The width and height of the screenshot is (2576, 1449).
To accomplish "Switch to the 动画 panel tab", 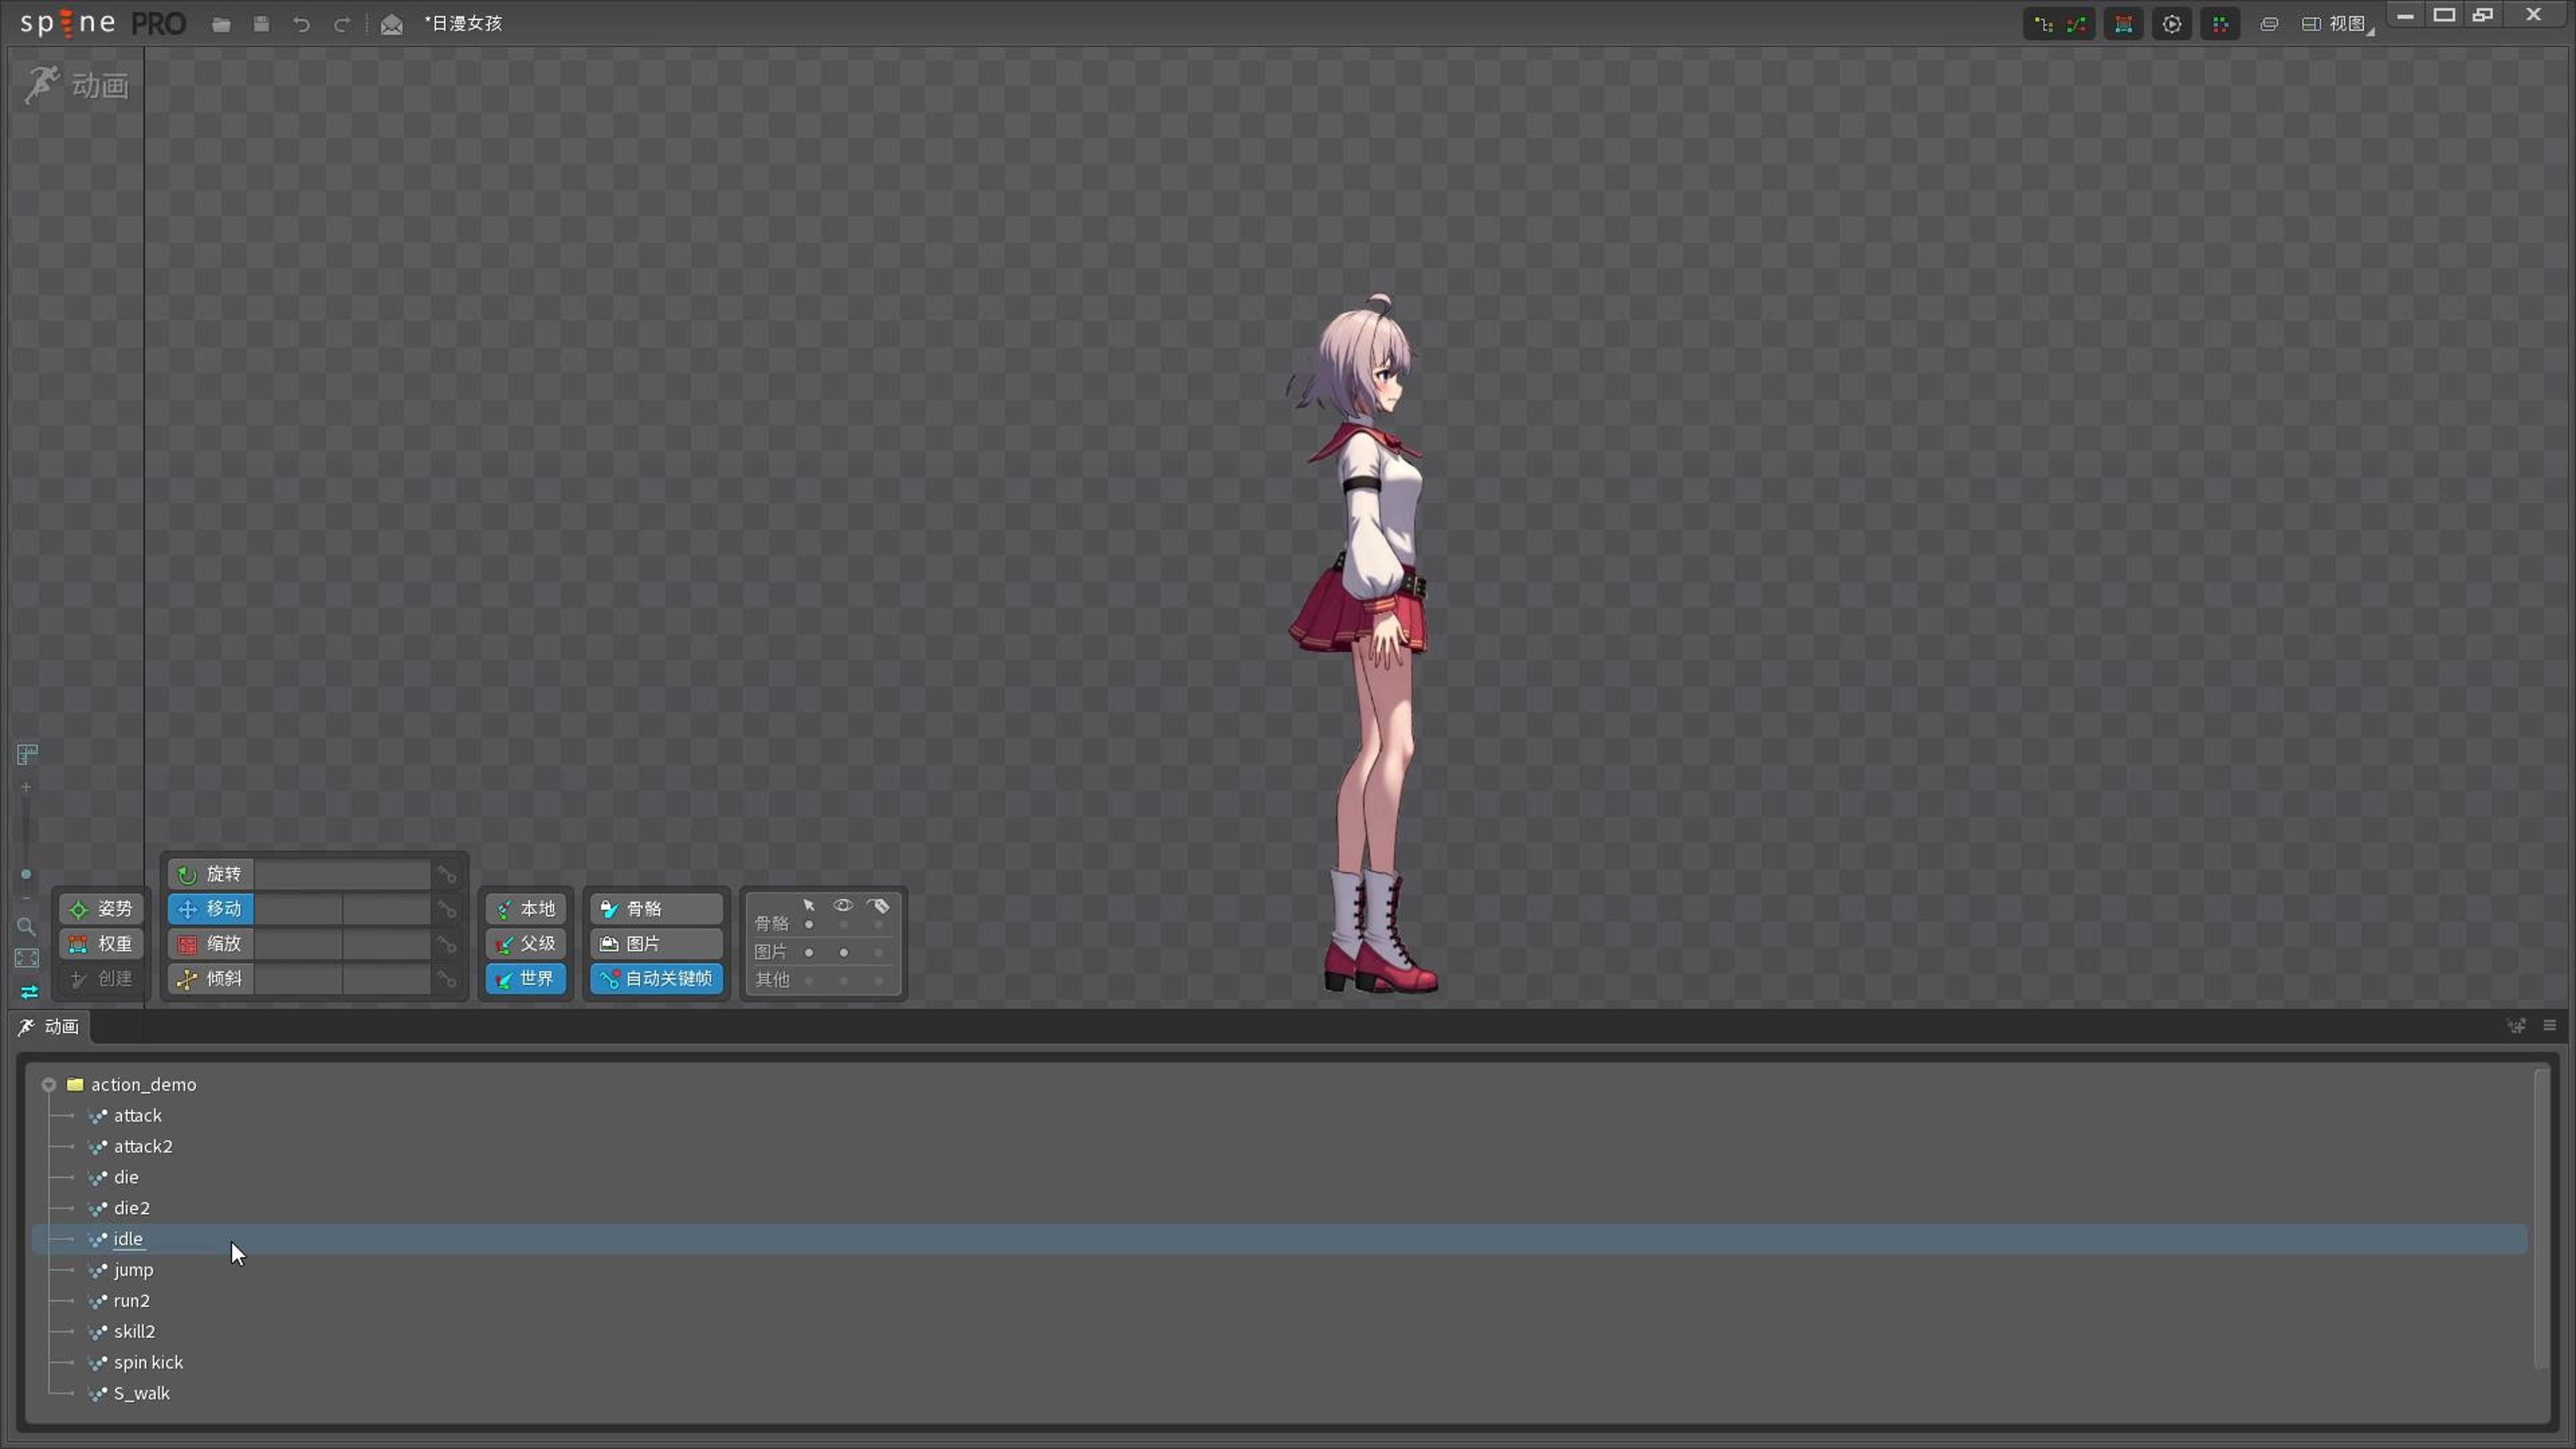I will (x=48, y=1027).
